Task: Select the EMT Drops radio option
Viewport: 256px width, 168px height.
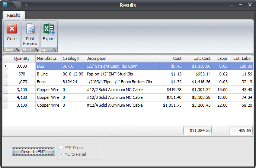Action: (x=61, y=148)
